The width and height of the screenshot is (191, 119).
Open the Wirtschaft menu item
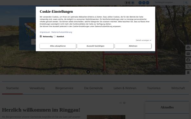(178, 88)
